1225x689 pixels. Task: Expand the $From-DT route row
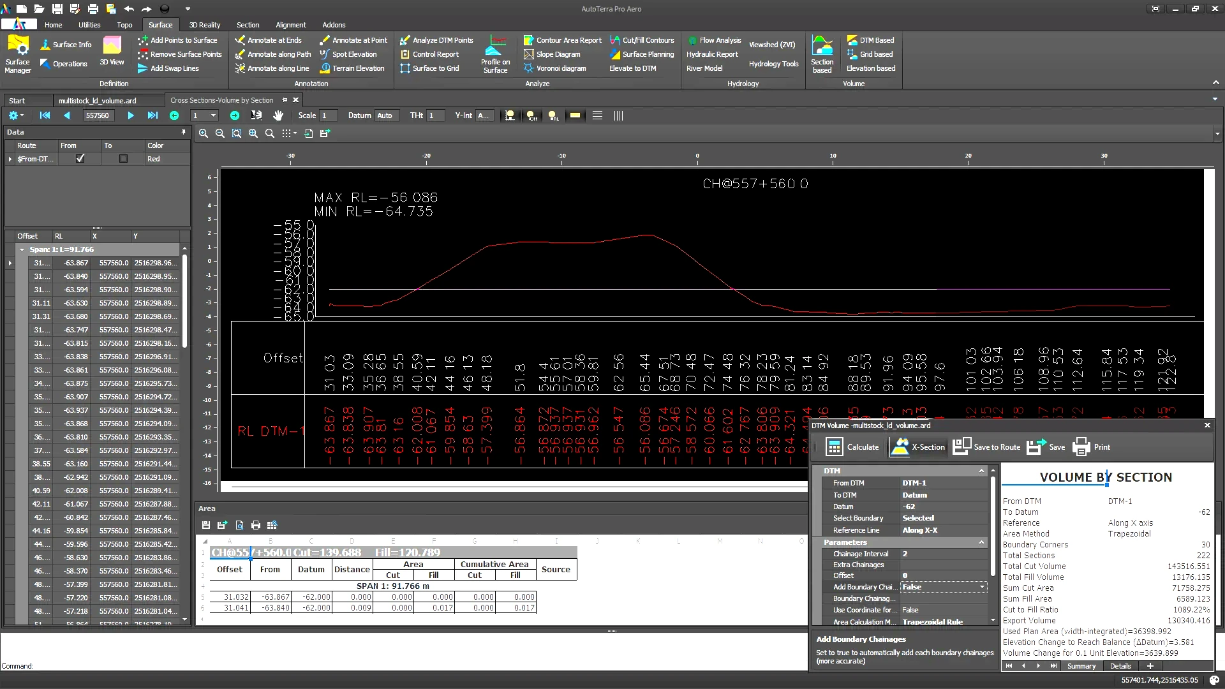[10, 159]
